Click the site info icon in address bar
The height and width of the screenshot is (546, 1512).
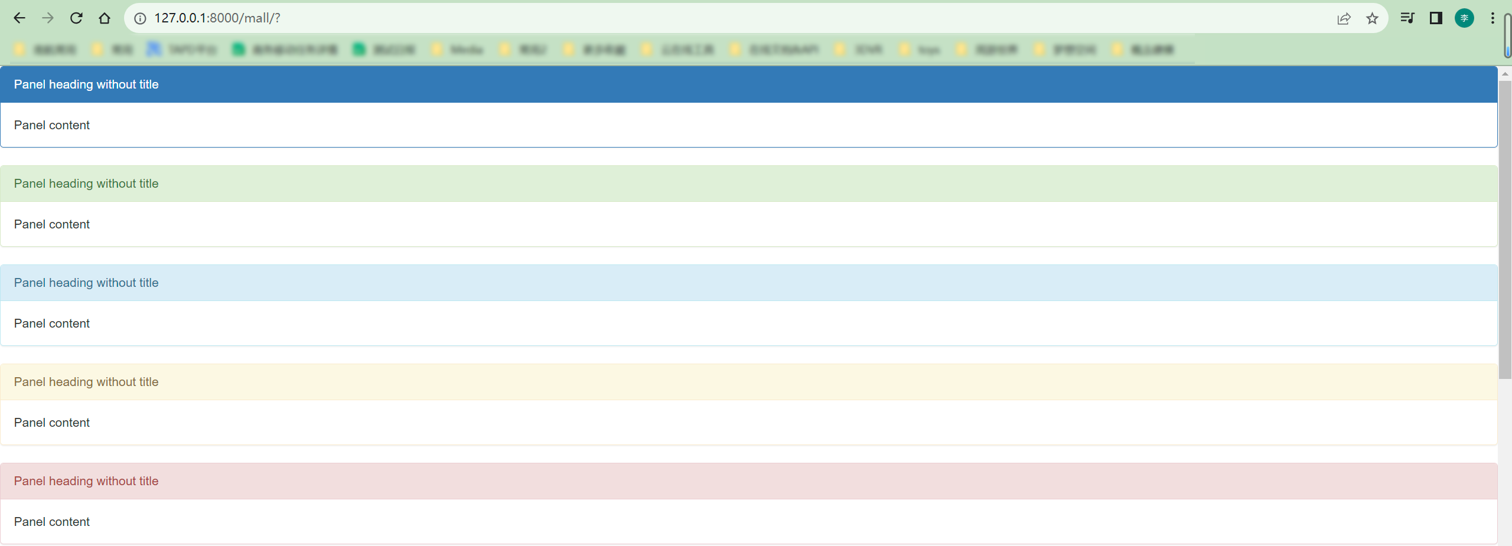click(x=140, y=18)
